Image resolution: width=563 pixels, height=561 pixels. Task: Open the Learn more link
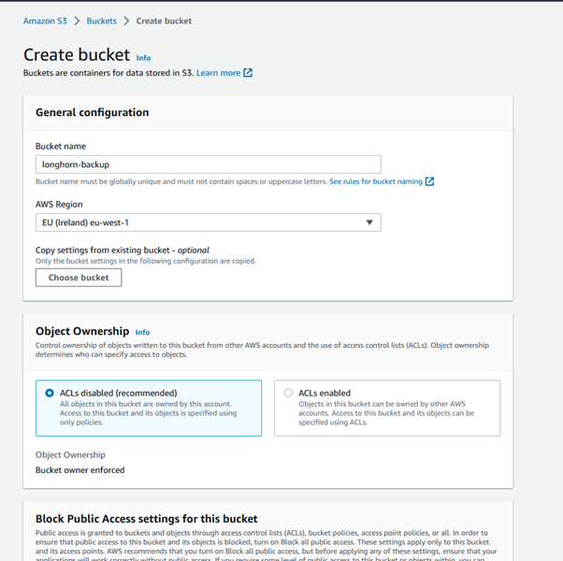pos(218,73)
